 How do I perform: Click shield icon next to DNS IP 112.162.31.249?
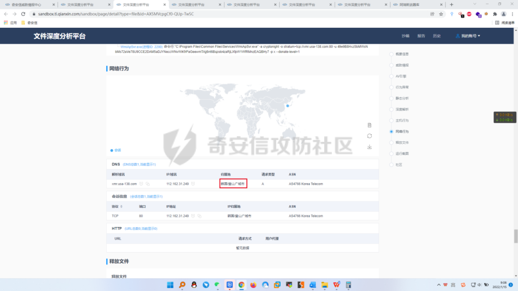click(x=193, y=184)
